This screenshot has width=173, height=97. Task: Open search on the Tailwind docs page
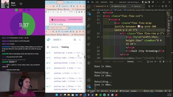point(75,40)
